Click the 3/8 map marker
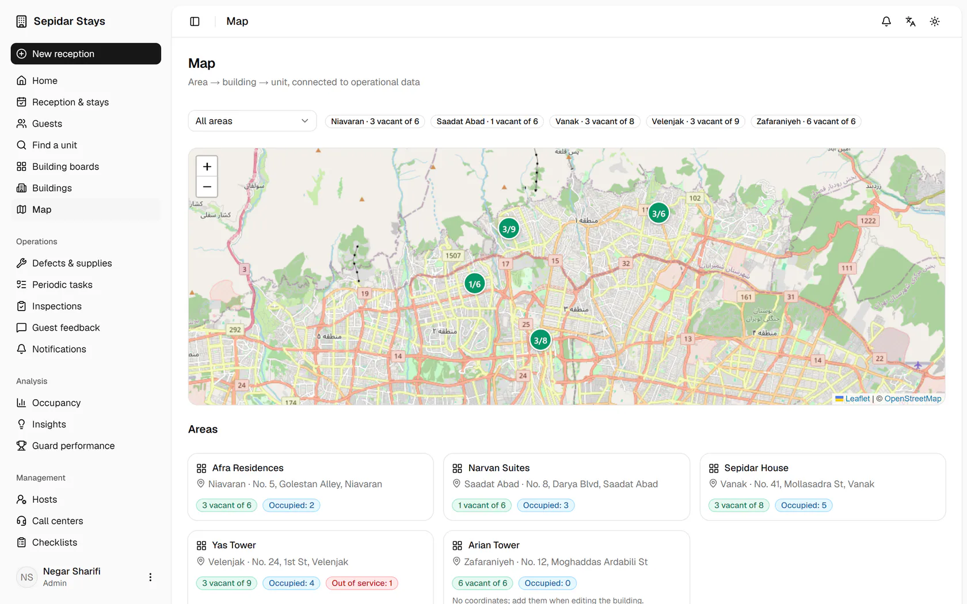This screenshot has width=967, height=604. (540, 340)
